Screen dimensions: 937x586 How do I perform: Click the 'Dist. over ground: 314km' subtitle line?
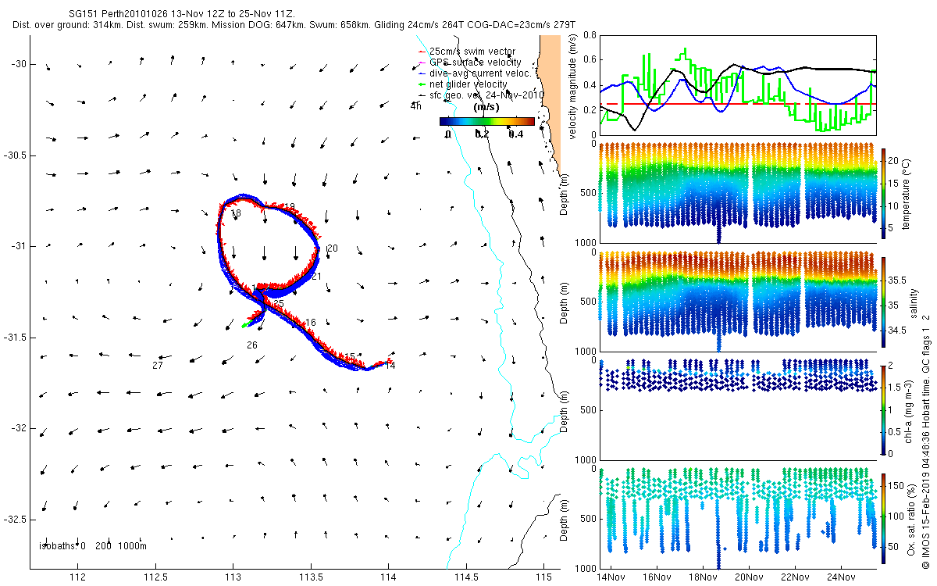point(294,25)
